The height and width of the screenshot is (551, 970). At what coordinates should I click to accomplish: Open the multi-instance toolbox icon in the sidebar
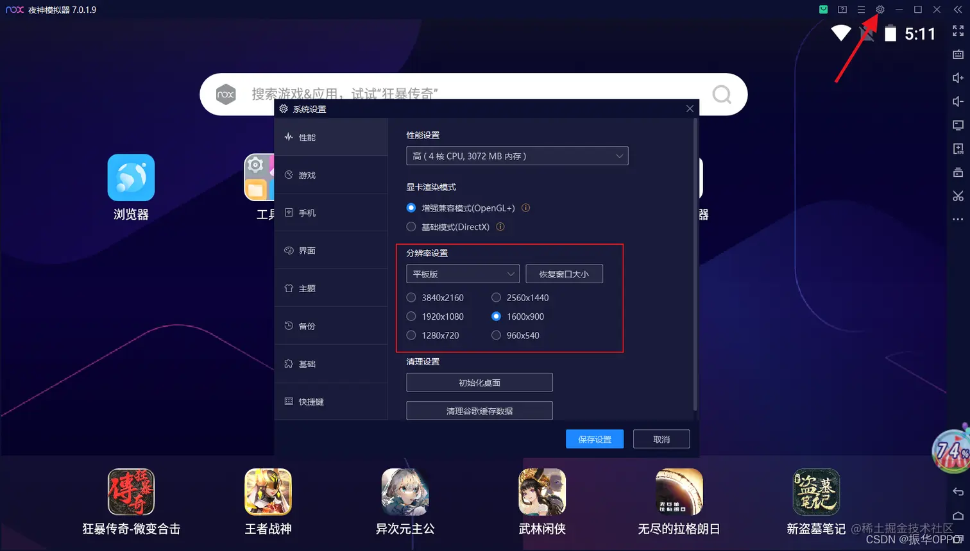coord(958,172)
